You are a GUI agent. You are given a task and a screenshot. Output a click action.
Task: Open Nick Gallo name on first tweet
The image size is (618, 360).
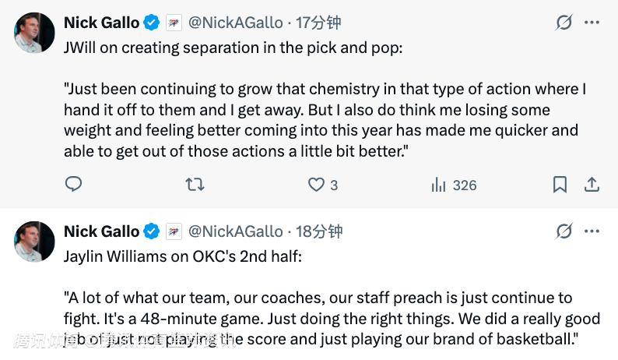pyautogui.click(x=101, y=23)
